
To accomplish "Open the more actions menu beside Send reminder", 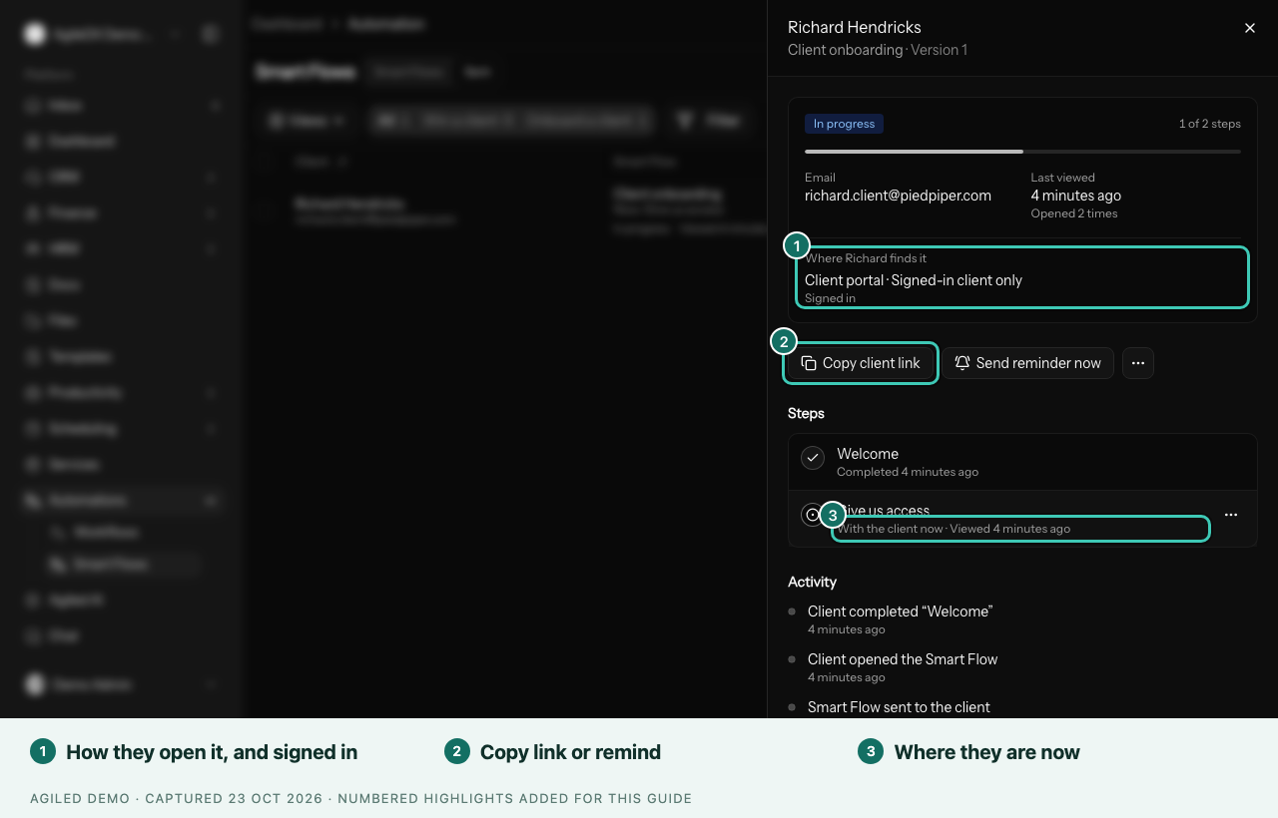I will tap(1138, 363).
